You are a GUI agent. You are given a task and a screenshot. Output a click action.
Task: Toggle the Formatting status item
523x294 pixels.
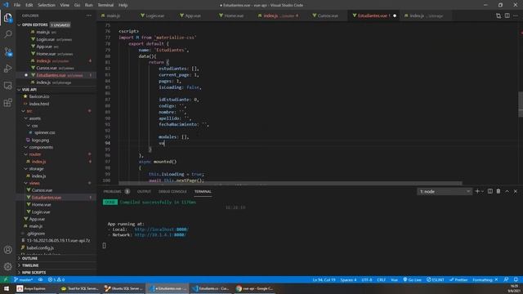tap(485, 279)
